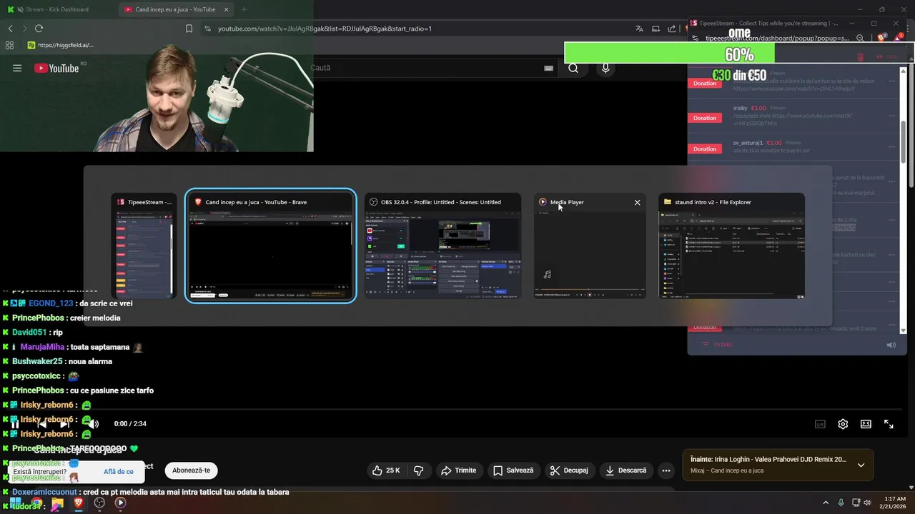915x514 pixels.
Task: Click the 60% donation goal progress bar
Action: pyautogui.click(x=739, y=54)
